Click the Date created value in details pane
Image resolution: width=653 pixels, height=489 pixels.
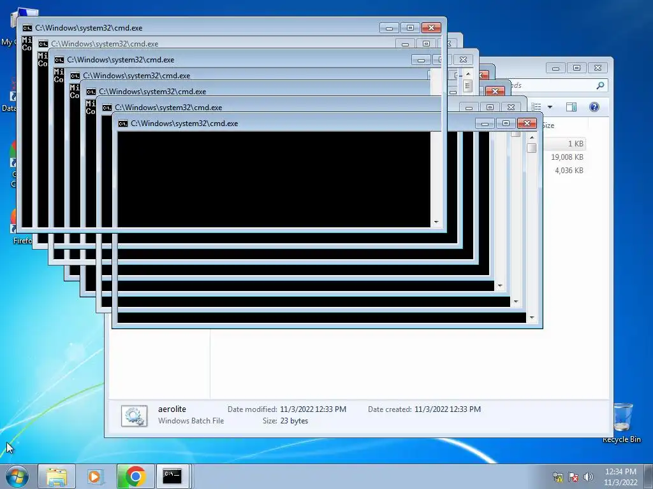click(448, 409)
